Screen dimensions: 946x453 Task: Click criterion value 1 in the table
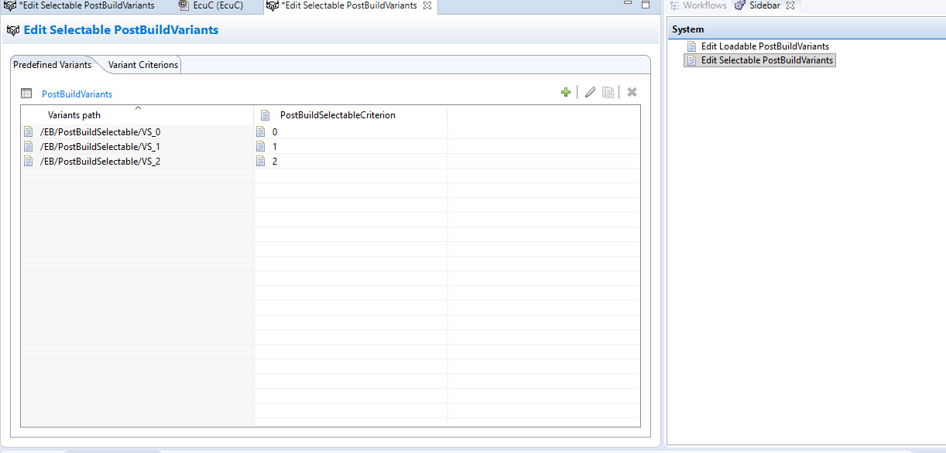click(275, 146)
